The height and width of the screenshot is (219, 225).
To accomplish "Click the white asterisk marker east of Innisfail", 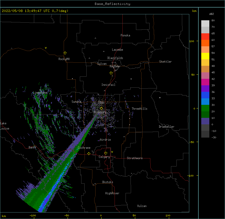I will (131, 79).
